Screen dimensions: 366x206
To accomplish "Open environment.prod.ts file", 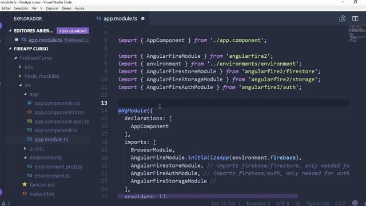I will click(58, 167).
